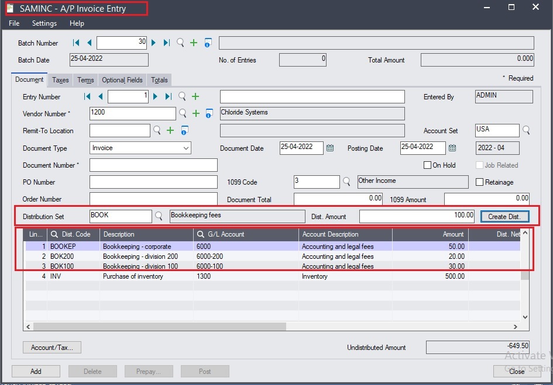Click the Vendor Number field containing 1200
The image size is (553, 385).
[x=133, y=113]
